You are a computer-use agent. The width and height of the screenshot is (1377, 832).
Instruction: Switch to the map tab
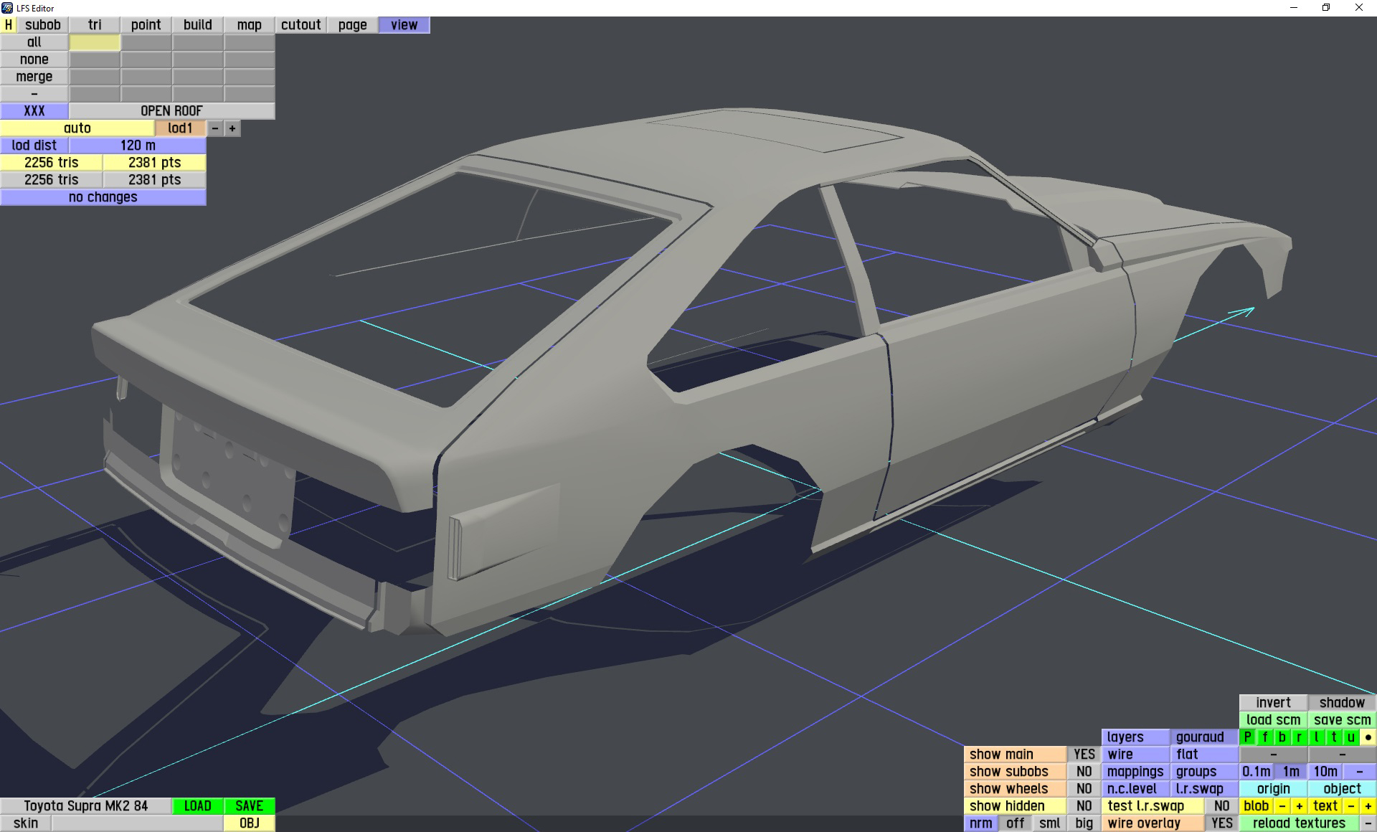coord(249,24)
